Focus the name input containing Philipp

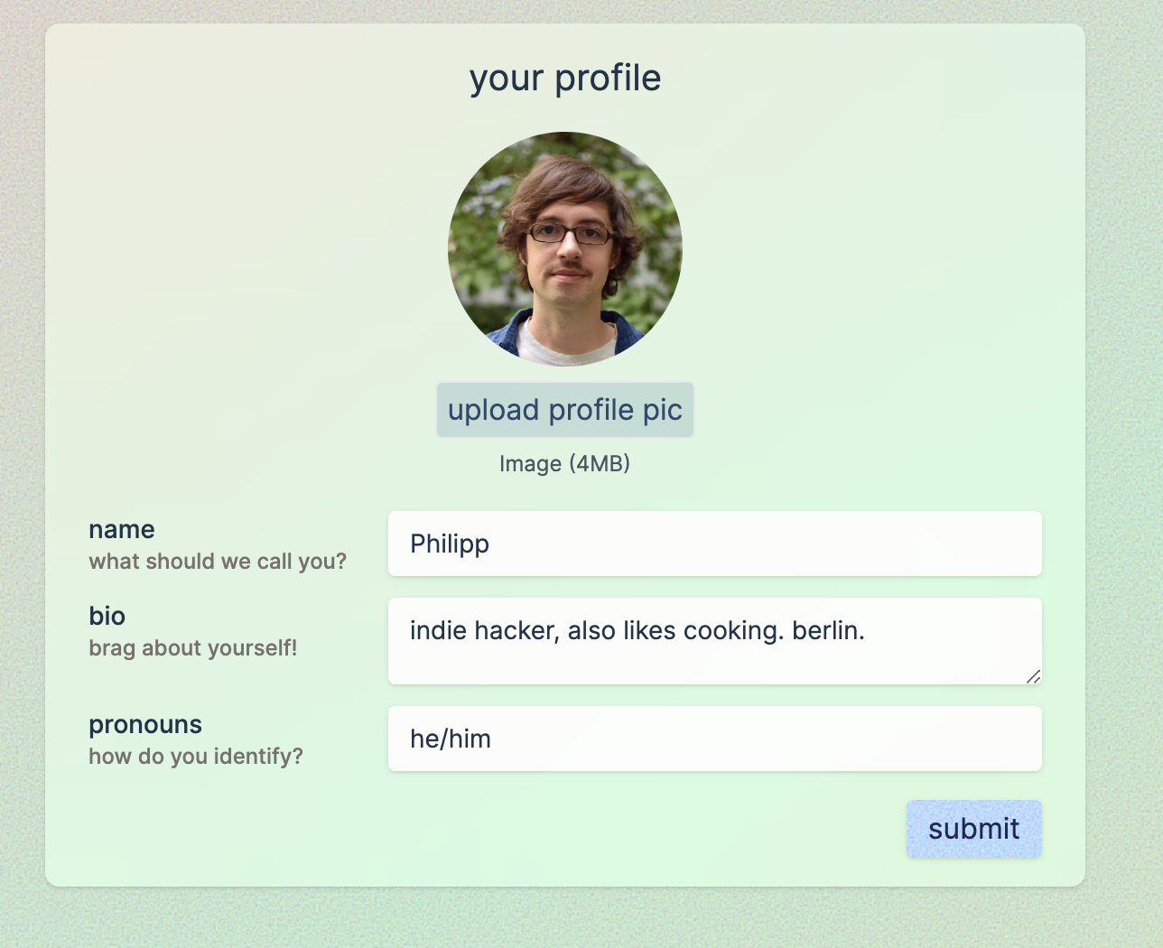715,544
